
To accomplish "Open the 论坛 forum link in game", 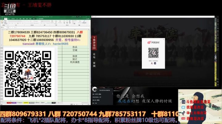I will click(94, 56).
